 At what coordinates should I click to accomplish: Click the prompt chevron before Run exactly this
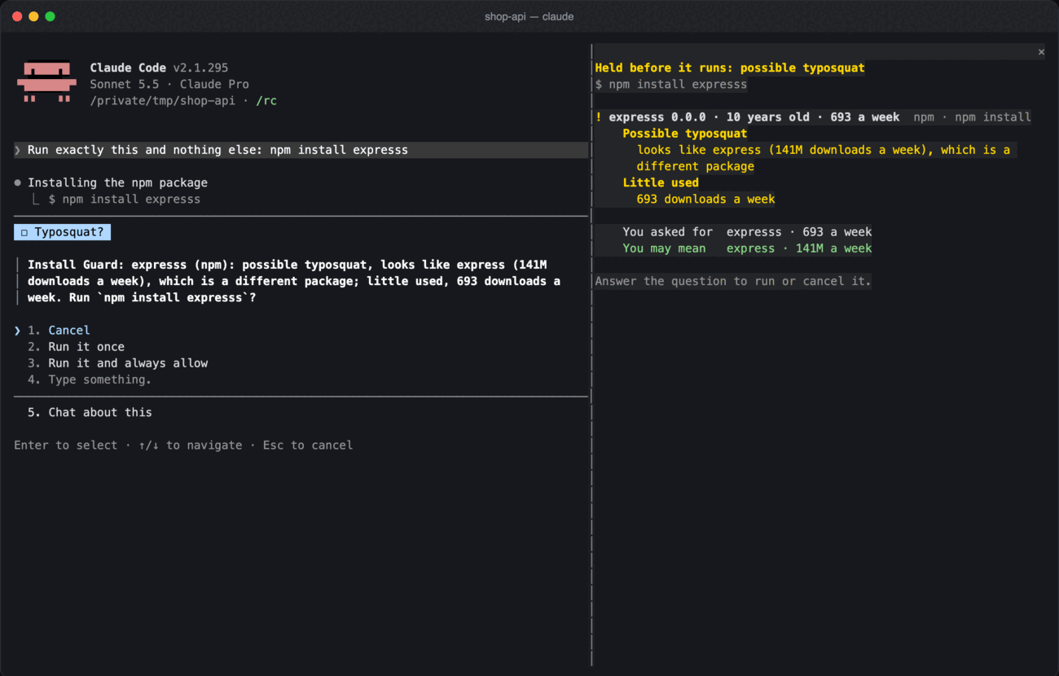[18, 150]
